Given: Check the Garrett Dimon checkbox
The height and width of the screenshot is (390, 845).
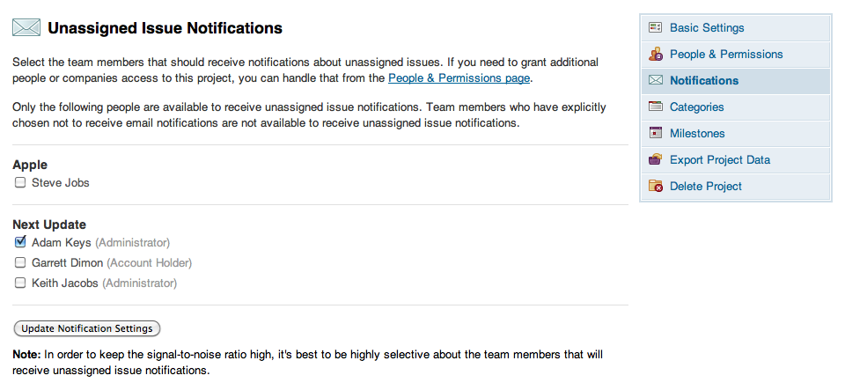Looking at the screenshot, I should (x=20, y=263).
